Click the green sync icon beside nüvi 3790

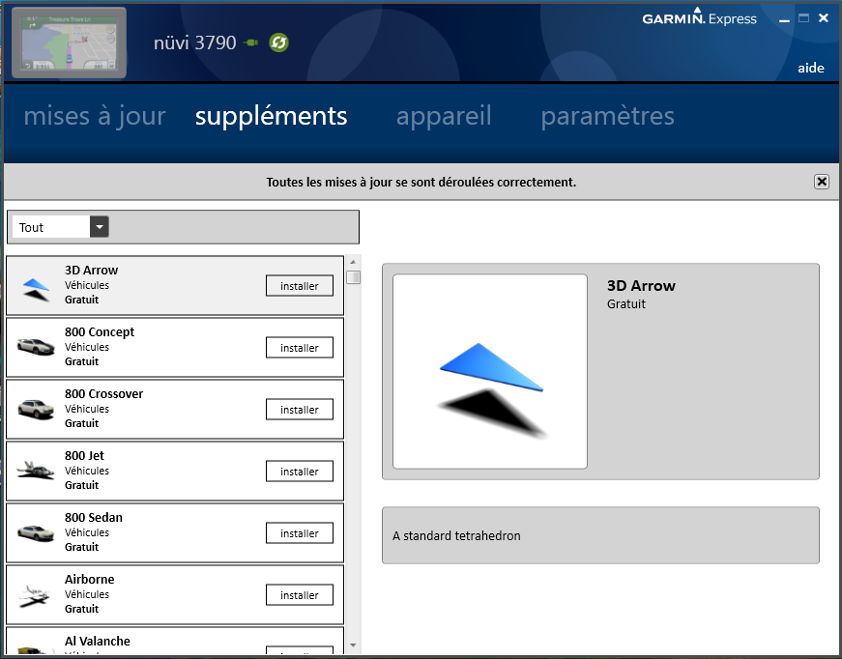(x=278, y=43)
